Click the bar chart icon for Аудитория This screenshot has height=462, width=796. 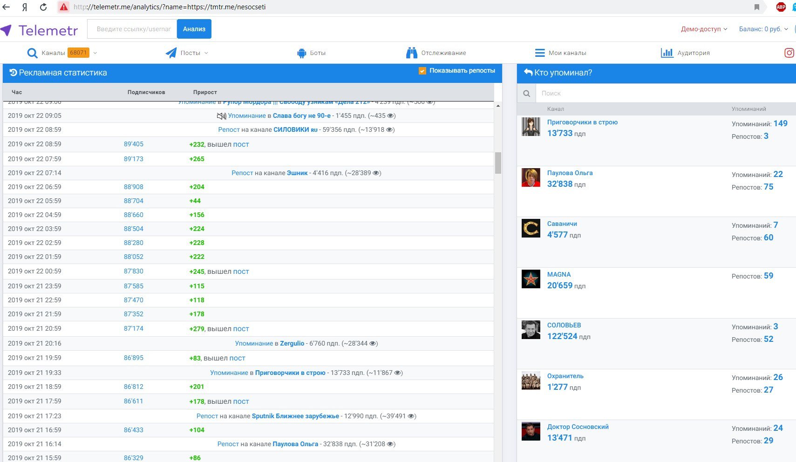667,53
